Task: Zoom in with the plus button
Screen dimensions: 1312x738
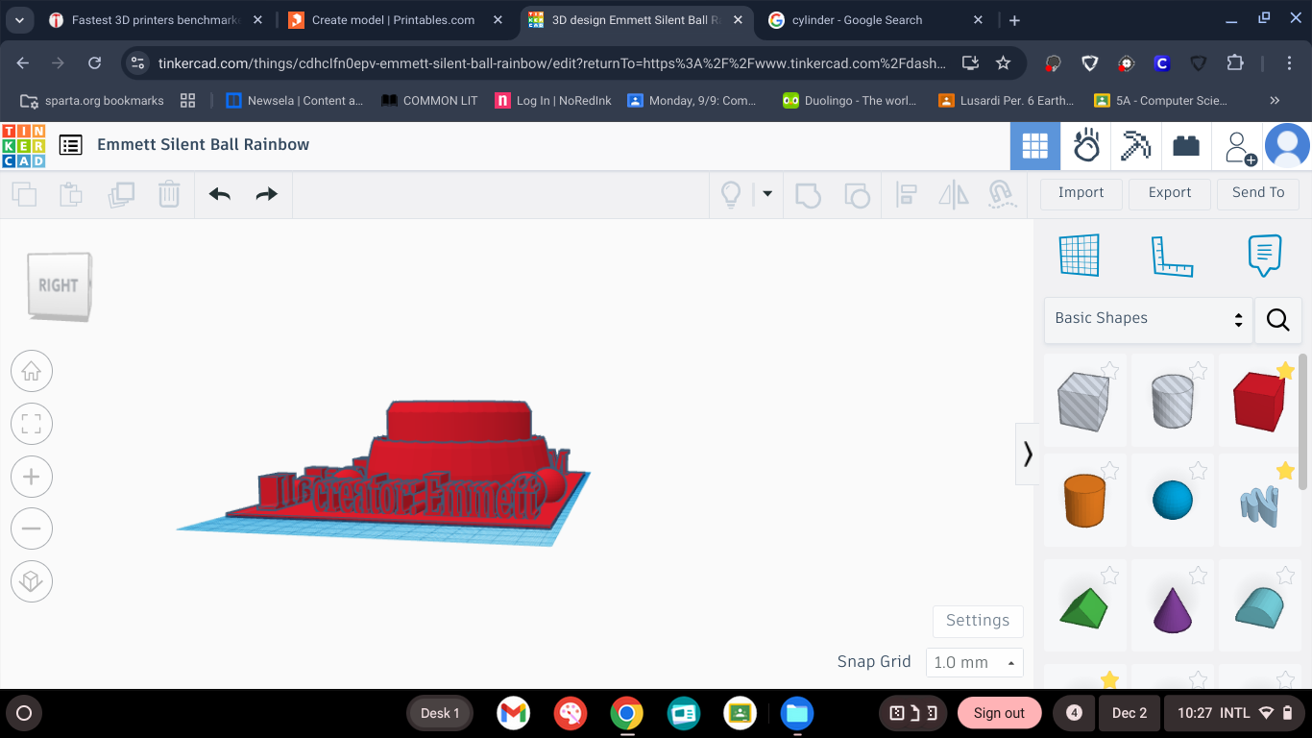Action: pyautogui.click(x=32, y=477)
